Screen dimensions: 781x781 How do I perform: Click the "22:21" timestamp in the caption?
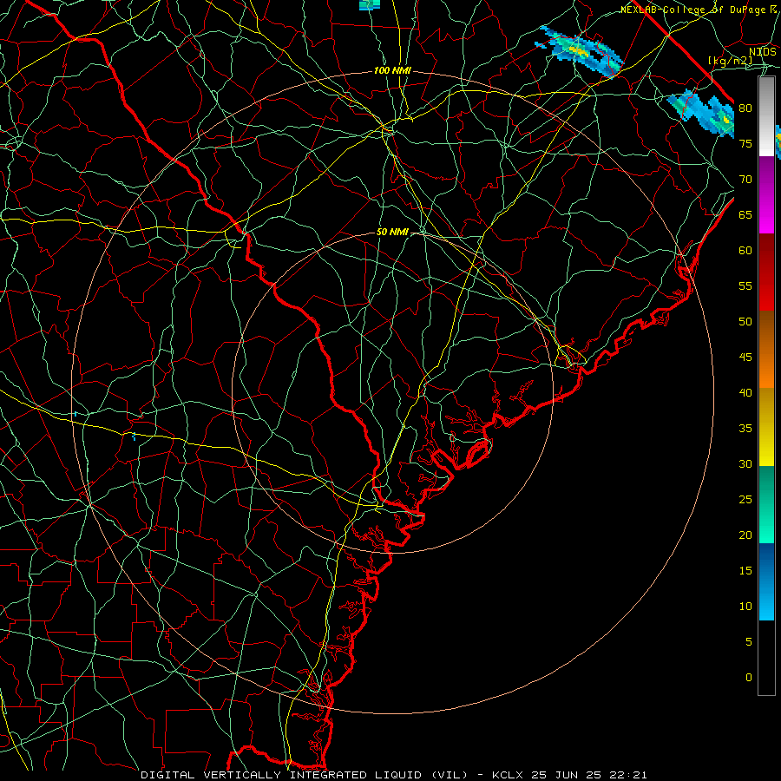click(x=630, y=775)
